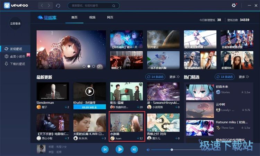
Task: Click the Three Sun author avatar
Action: (x=218, y=128)
